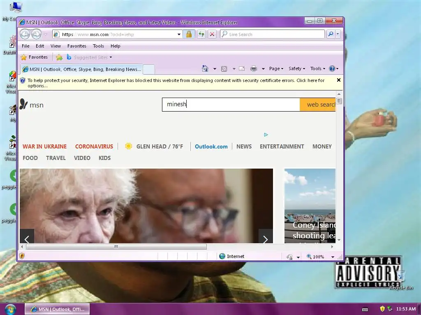The image size is (421, 315).
Task: Click the tray security alert shield icon
Action: (x=382, y=309)
